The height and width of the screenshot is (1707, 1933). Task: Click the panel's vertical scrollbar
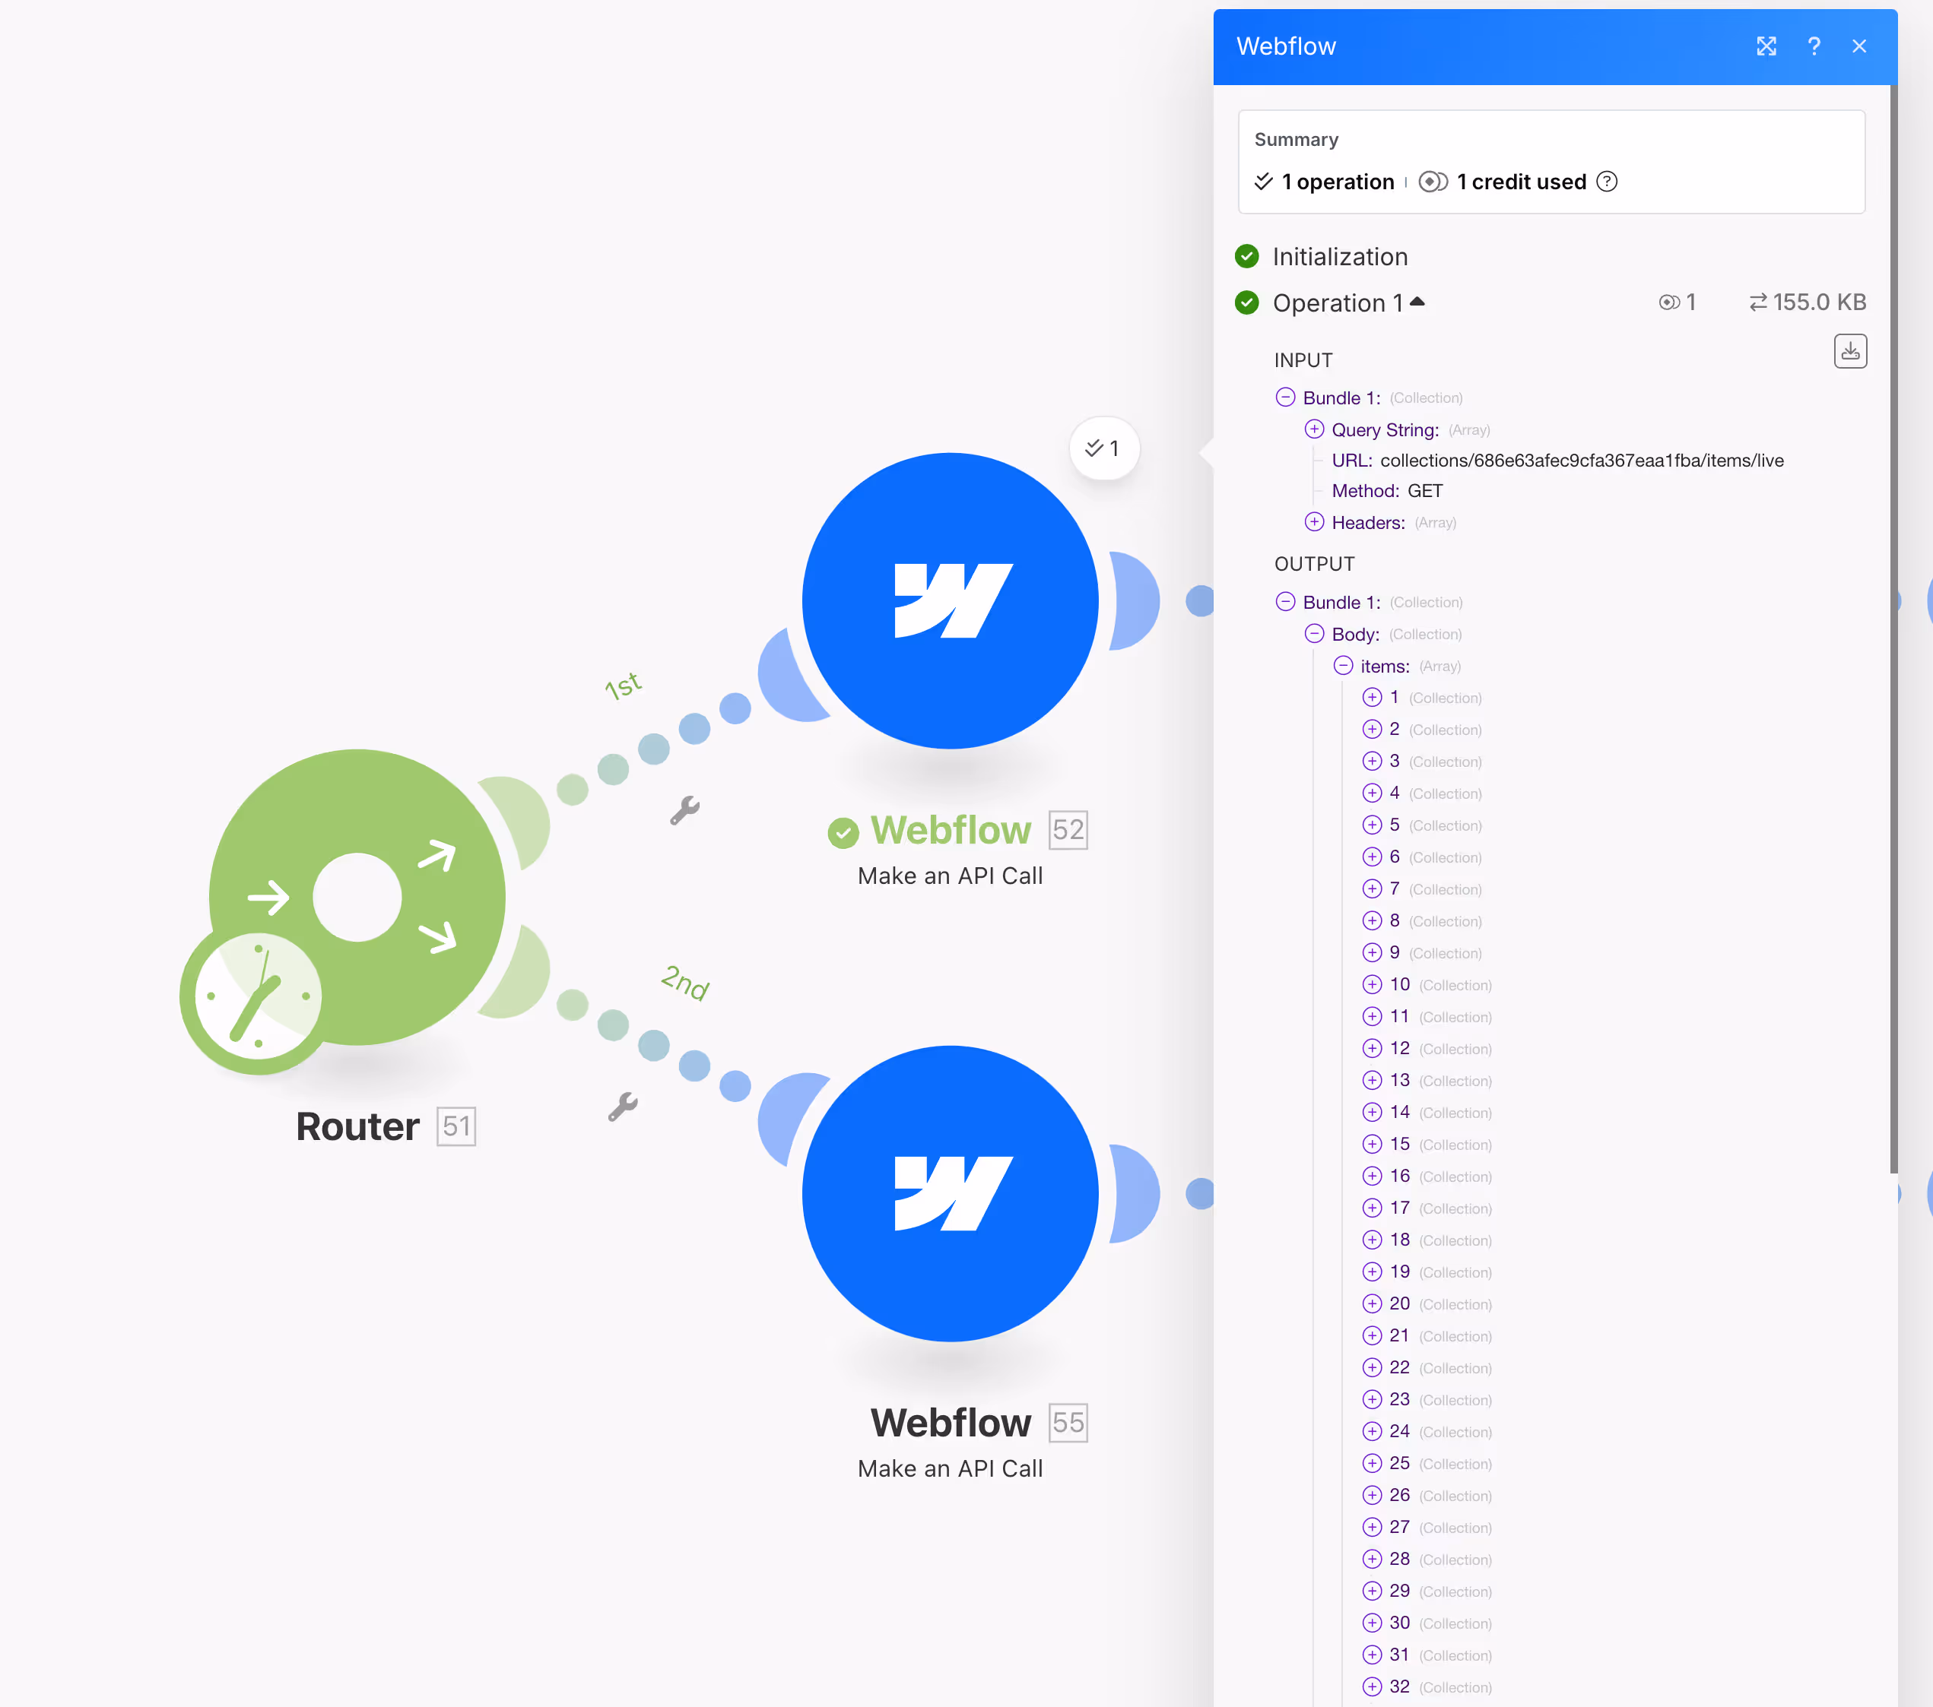[1893, 624]
